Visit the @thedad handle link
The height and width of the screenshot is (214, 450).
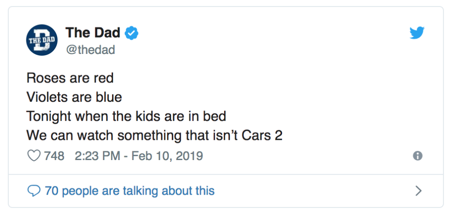click(91, 50)
